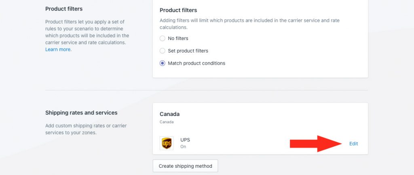Click the Match product conditions label text
This screenshot has height=175, width=414.
coord(196,63)
